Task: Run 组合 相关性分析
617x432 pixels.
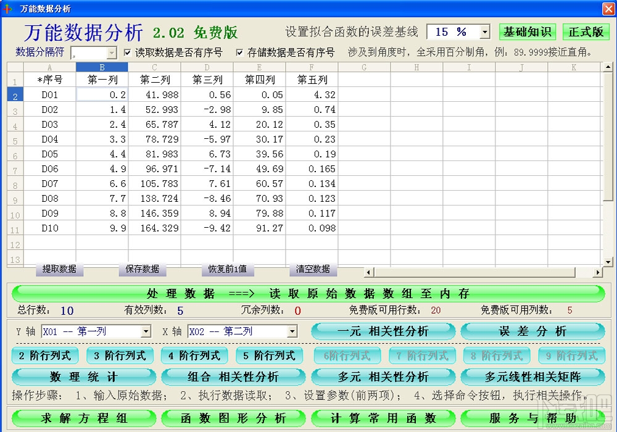Action: click(x=233, y=377)
